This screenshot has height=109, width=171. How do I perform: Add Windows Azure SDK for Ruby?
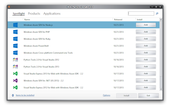pos(146,39)
